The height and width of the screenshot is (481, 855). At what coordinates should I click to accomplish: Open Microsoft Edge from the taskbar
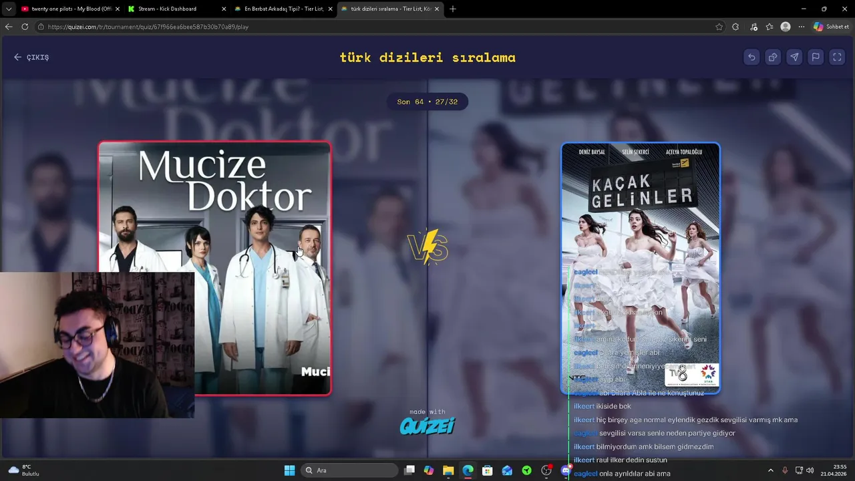click(468, 470)
